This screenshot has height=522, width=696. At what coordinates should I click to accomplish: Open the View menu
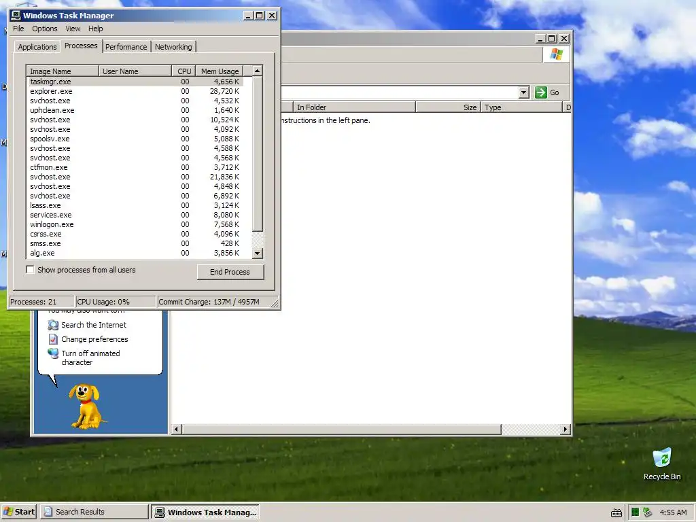(73, 29)
